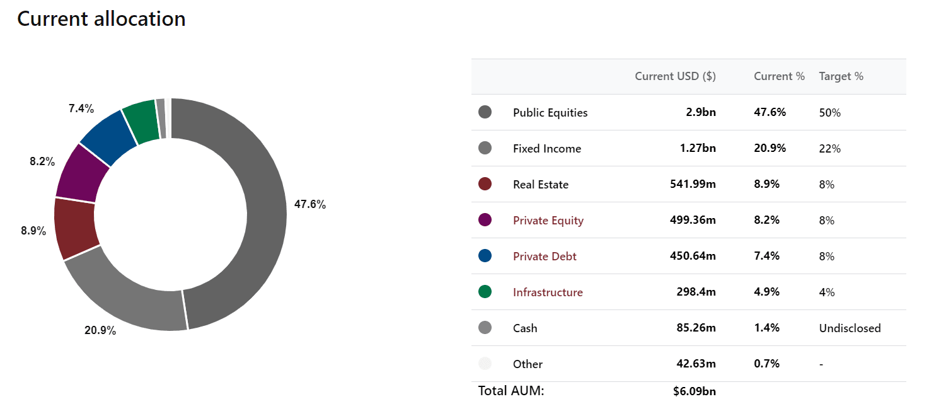
Task: Click the Current % column header
Action: coord(779,76)
